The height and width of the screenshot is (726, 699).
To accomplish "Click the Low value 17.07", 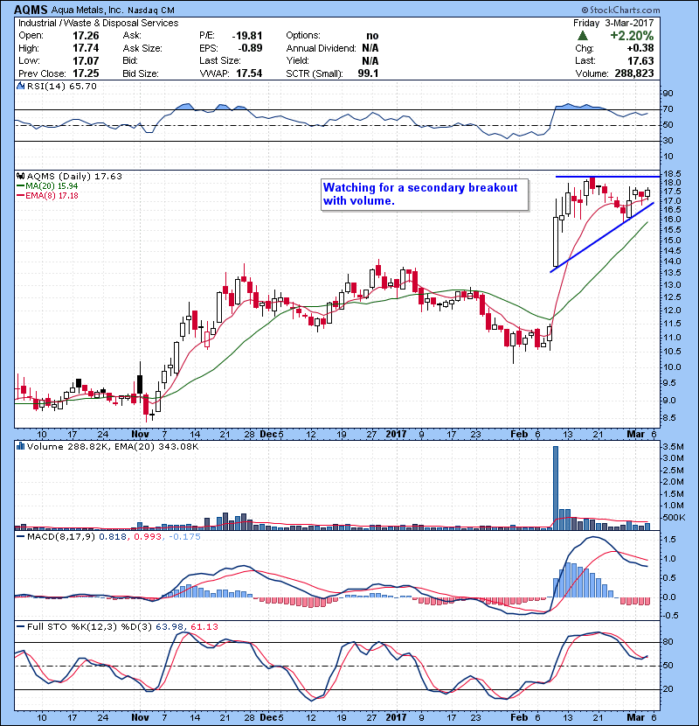I will pyautogui.click(x=86, y=60).
